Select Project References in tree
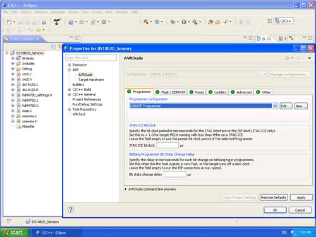 point(87,99)
